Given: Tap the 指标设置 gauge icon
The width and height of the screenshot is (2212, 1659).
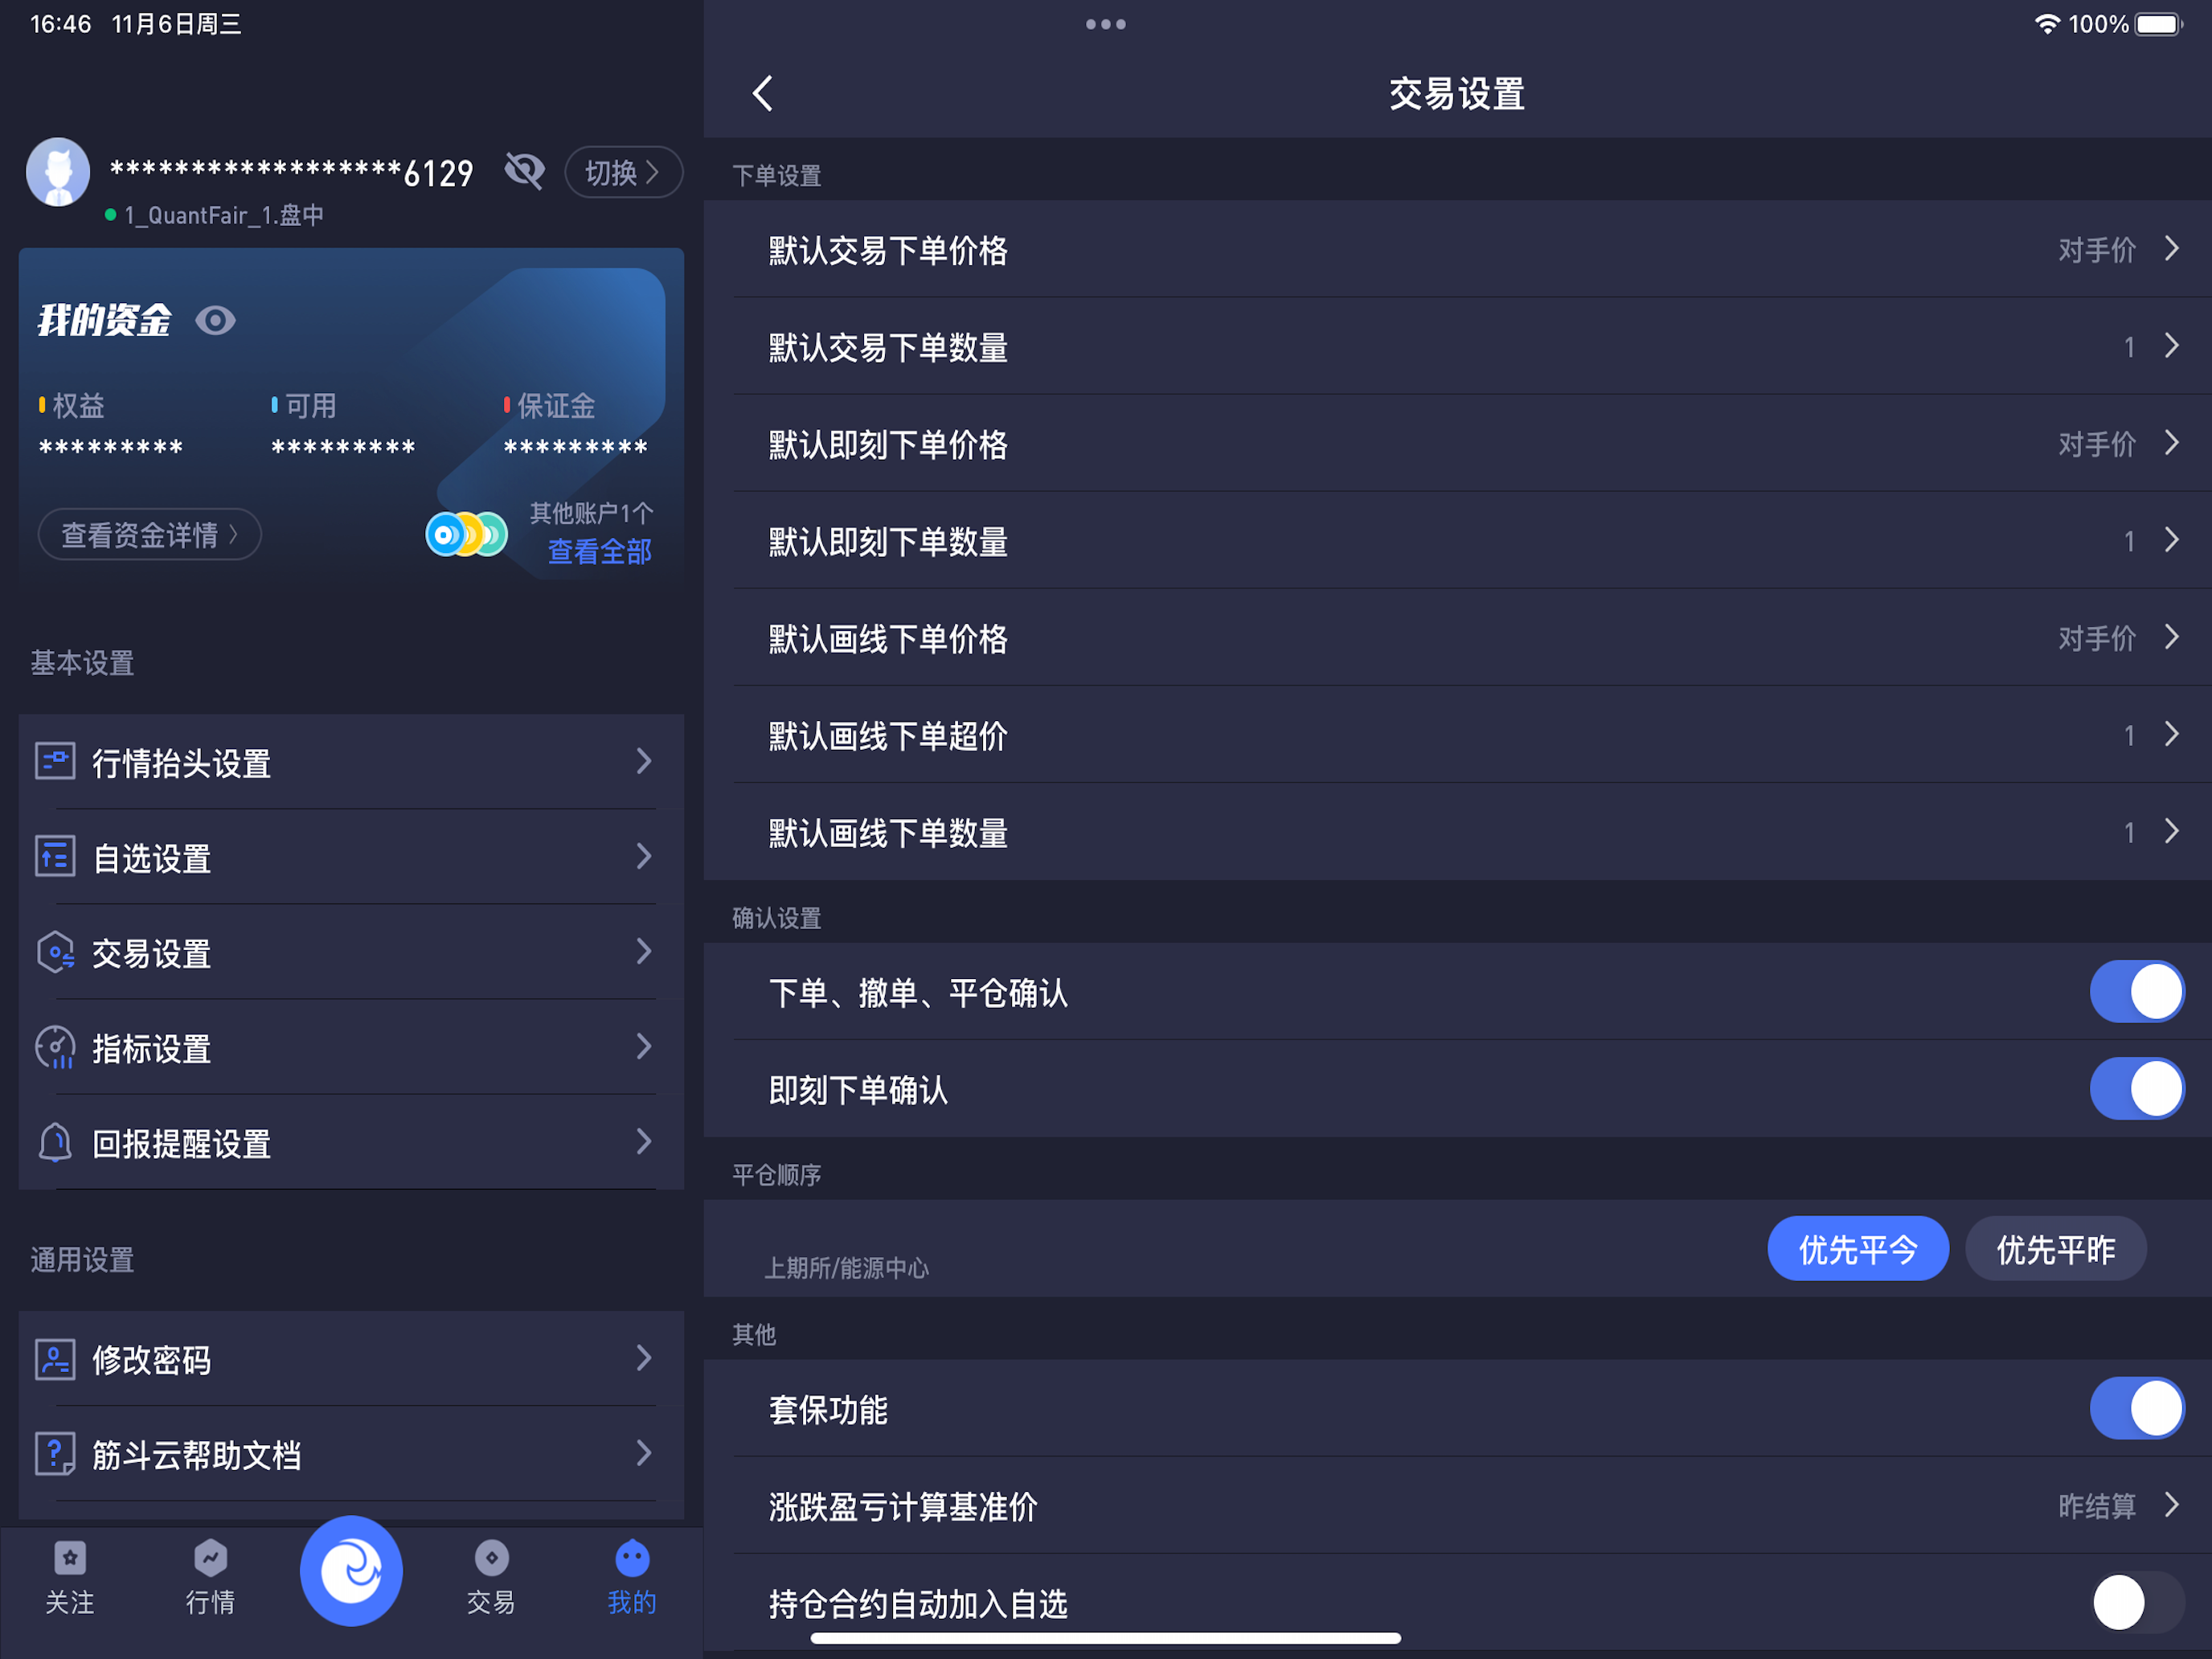Looking at the screenshot, I should click(55, 1047).
